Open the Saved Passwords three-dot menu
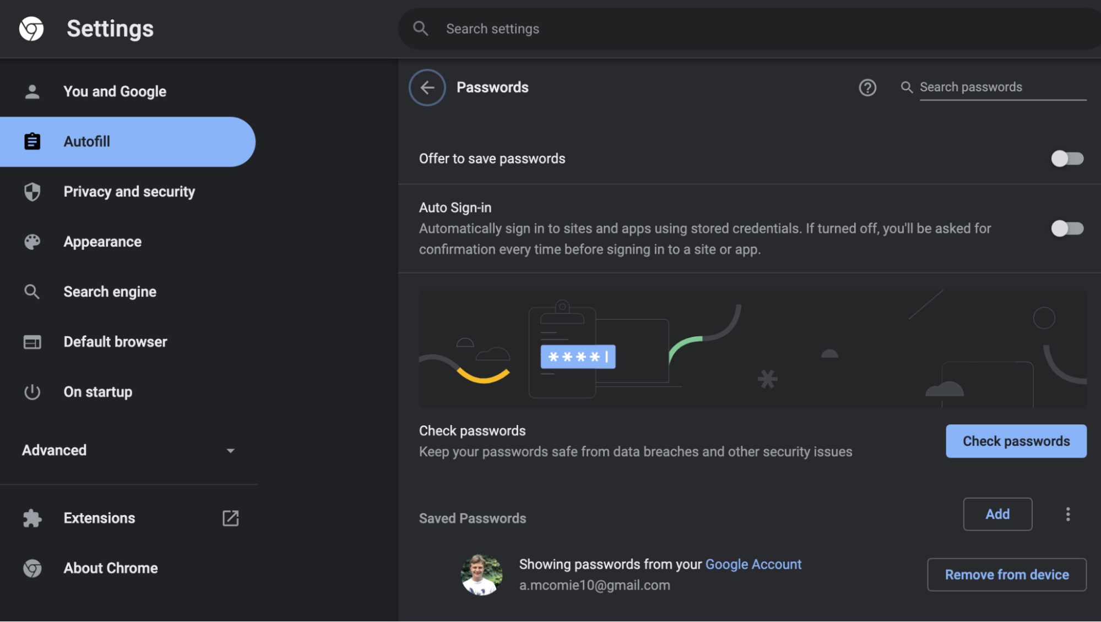1101x622 pixels. pyautogui.click(x=1067, y=514)
